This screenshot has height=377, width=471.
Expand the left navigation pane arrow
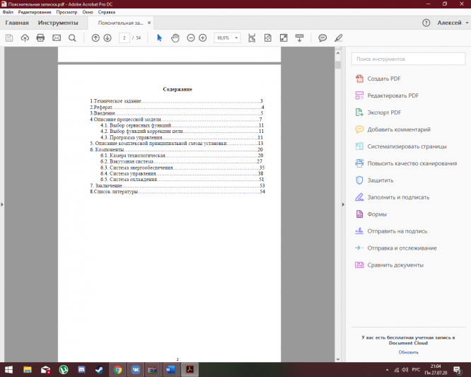point(2,204)
